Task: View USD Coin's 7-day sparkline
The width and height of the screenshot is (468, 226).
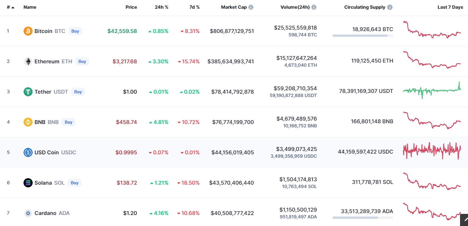Action: point(432,151)
